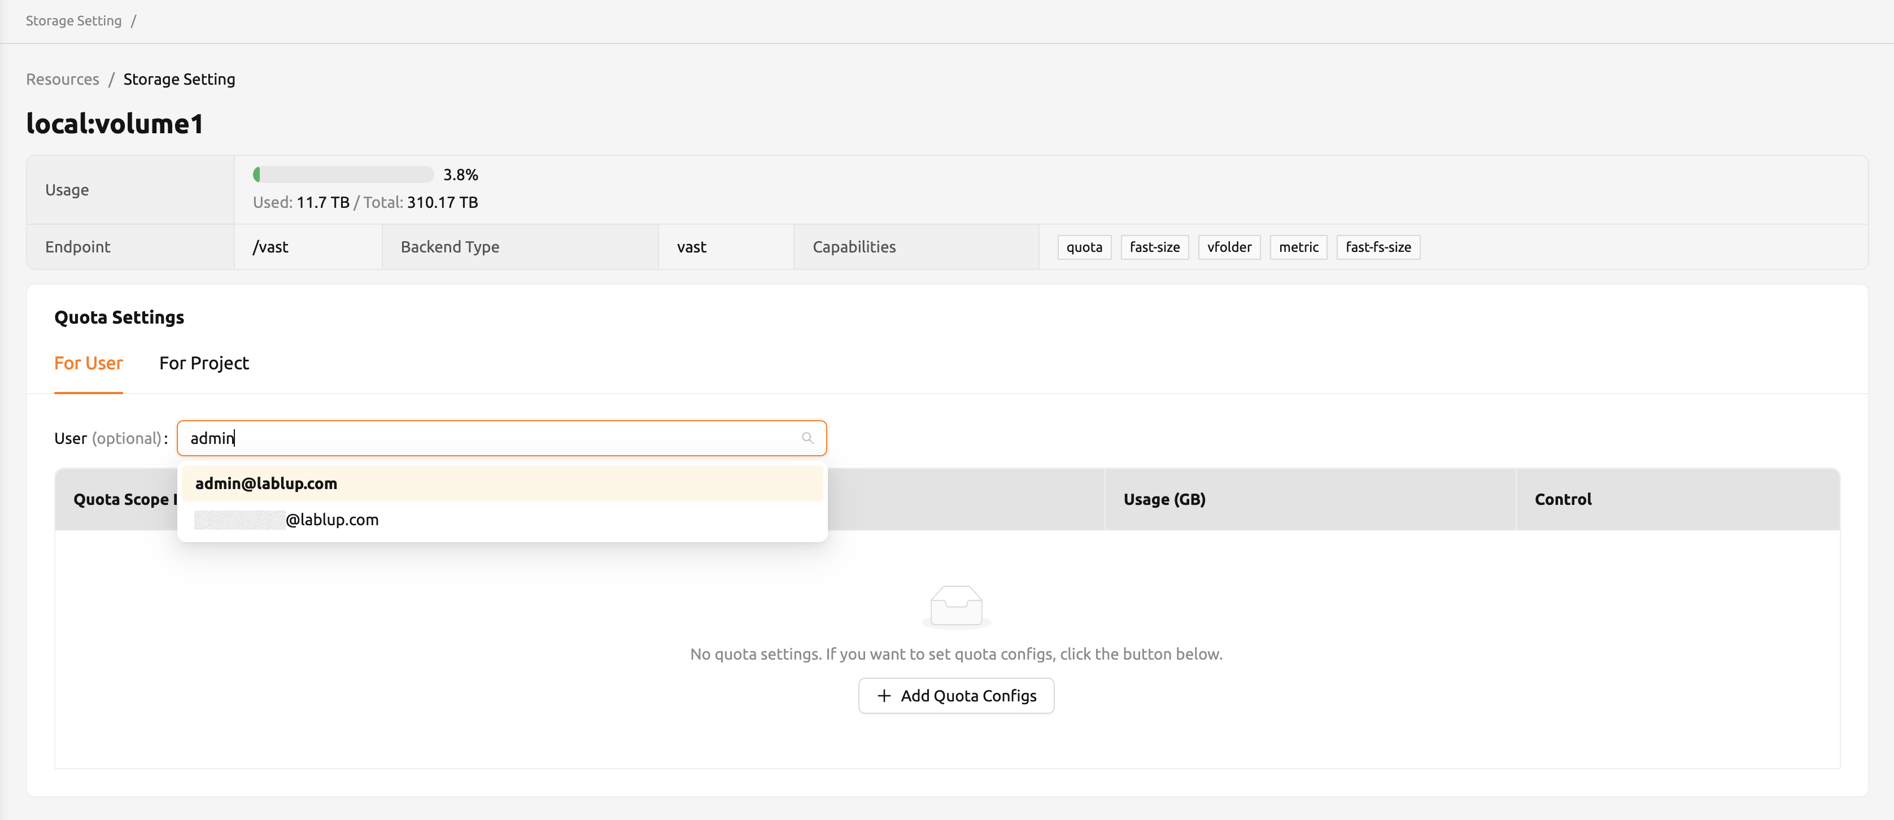Viewport: 1894px width, 820px height.
Task: Open the Resources breadcrumb link
Action: pyautogui.click(x=63, y=80)
